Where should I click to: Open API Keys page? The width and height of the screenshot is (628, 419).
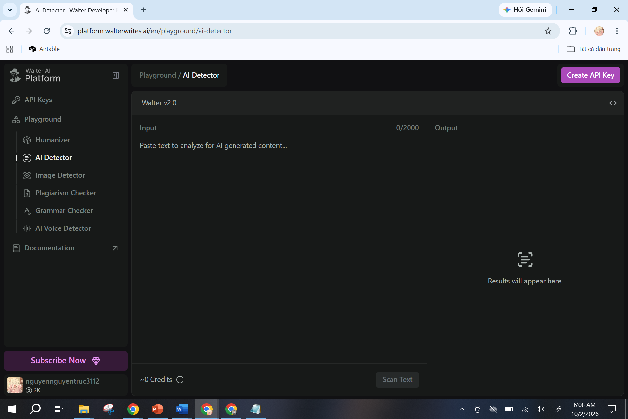pos(38,100)
